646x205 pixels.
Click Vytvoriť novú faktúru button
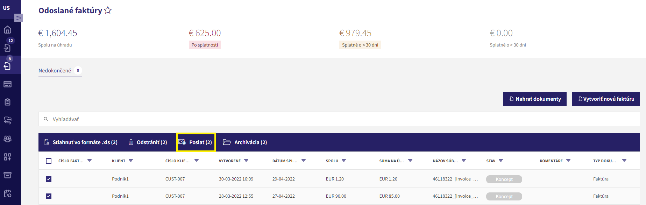pyautogui.click(x=606, y=99)
